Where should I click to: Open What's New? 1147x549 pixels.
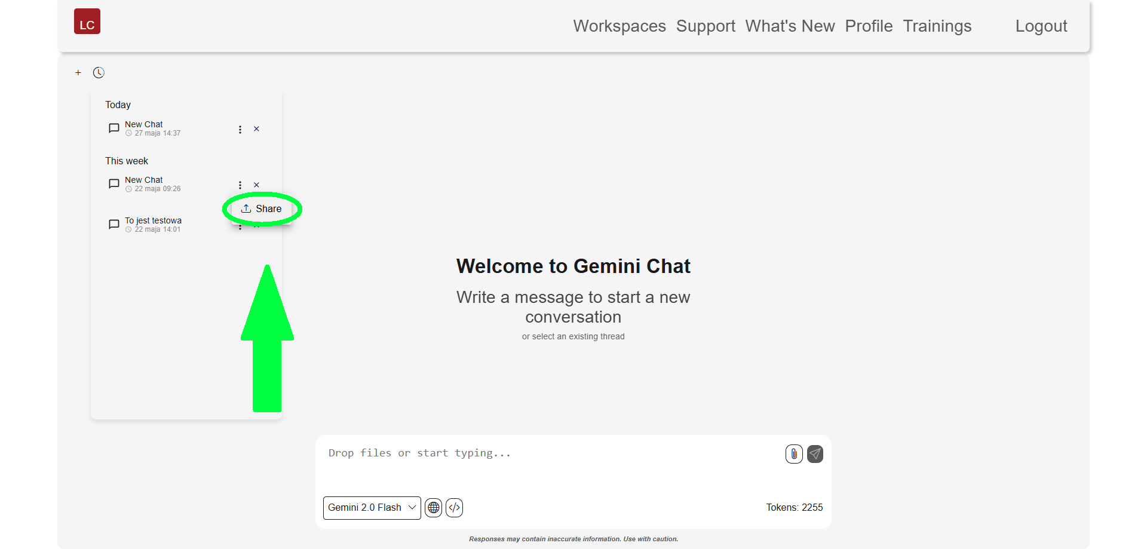point(790,26)
